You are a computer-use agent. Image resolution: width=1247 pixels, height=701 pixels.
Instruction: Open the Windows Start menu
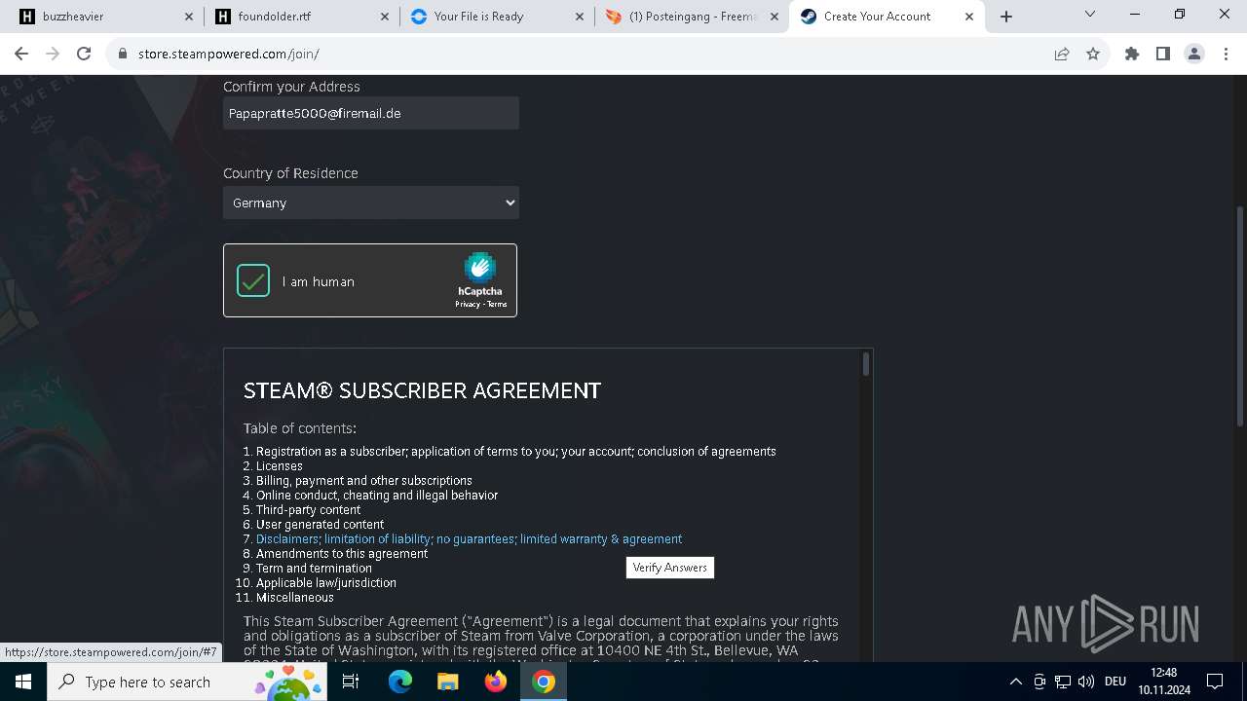(x=22, y=682)
